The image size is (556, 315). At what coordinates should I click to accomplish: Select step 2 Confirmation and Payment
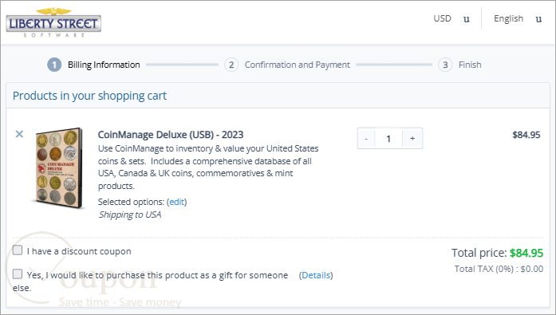click(287, 65)
